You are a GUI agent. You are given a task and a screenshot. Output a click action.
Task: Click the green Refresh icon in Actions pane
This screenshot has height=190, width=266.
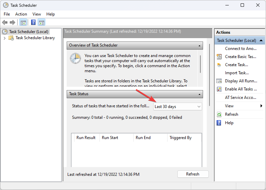pos(219,114)
